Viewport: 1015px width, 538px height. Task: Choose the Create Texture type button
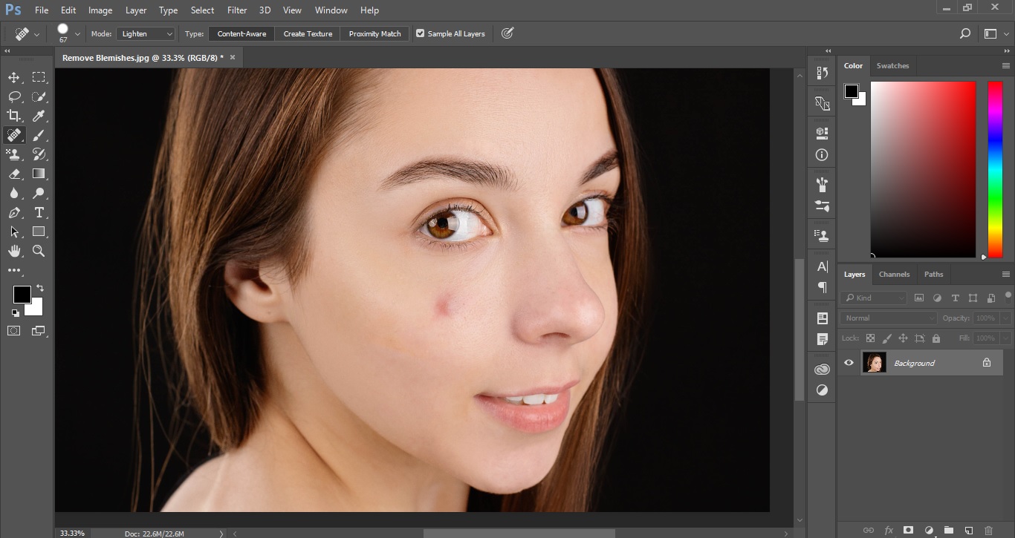(308, 33)
